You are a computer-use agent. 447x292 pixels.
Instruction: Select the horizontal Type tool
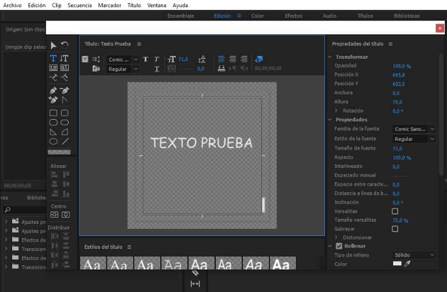click(53, 58)
